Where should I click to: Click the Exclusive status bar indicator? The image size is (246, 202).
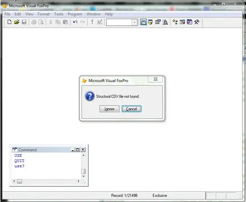point(160,196)
